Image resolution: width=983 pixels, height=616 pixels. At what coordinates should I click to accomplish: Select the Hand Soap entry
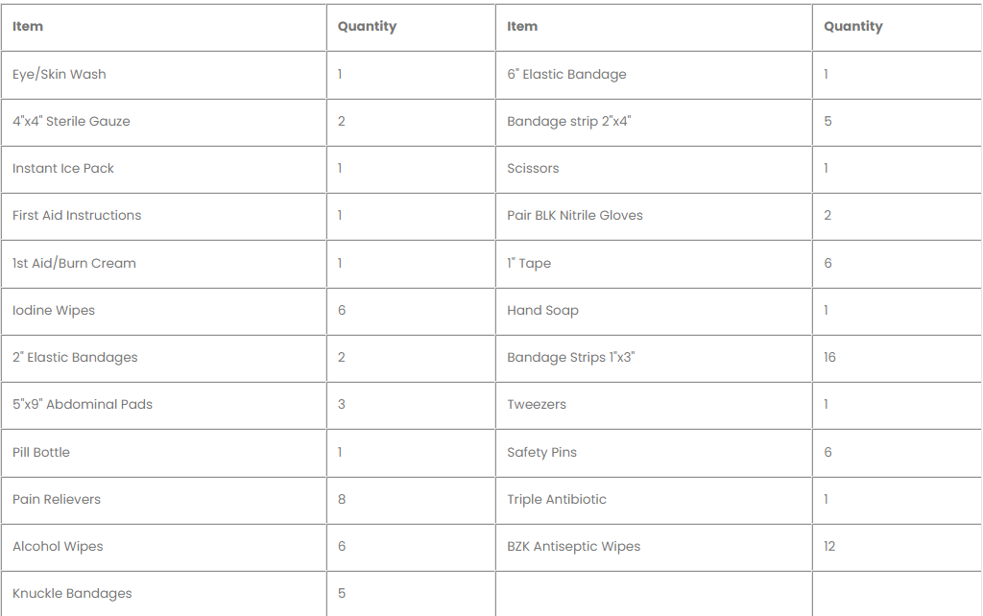pyautogui.click(x=542, y=310)
